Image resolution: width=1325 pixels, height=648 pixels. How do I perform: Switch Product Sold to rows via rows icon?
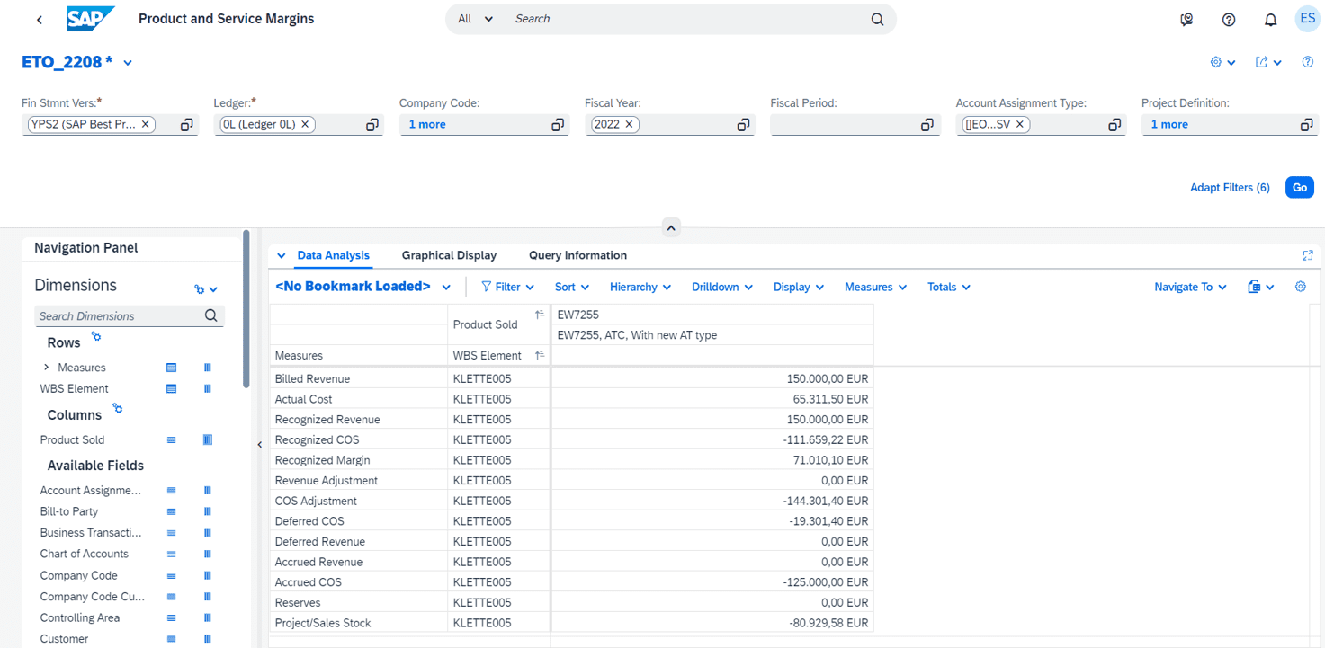[171, 439]
